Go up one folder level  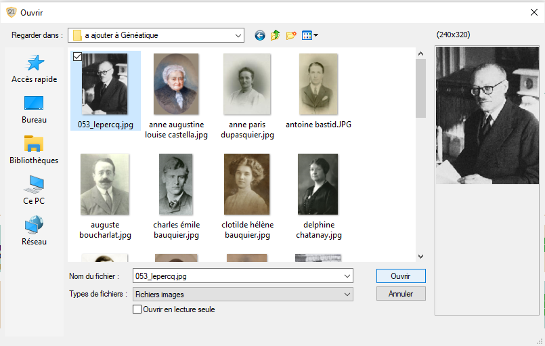pyautogui.click(x=276, y=35)
